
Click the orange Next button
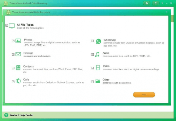144,95
